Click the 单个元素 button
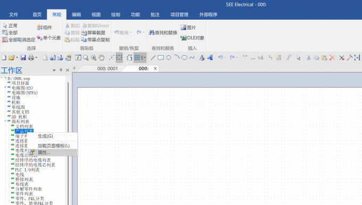This screenshot has width=362, height=205. pos(49,38)
